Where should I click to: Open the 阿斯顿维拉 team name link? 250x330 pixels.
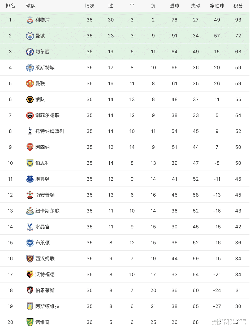[x=48, y=306]
